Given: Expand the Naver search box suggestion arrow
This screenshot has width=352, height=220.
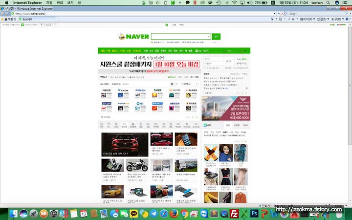Looking at the screenshot, I should click(208, 36).
